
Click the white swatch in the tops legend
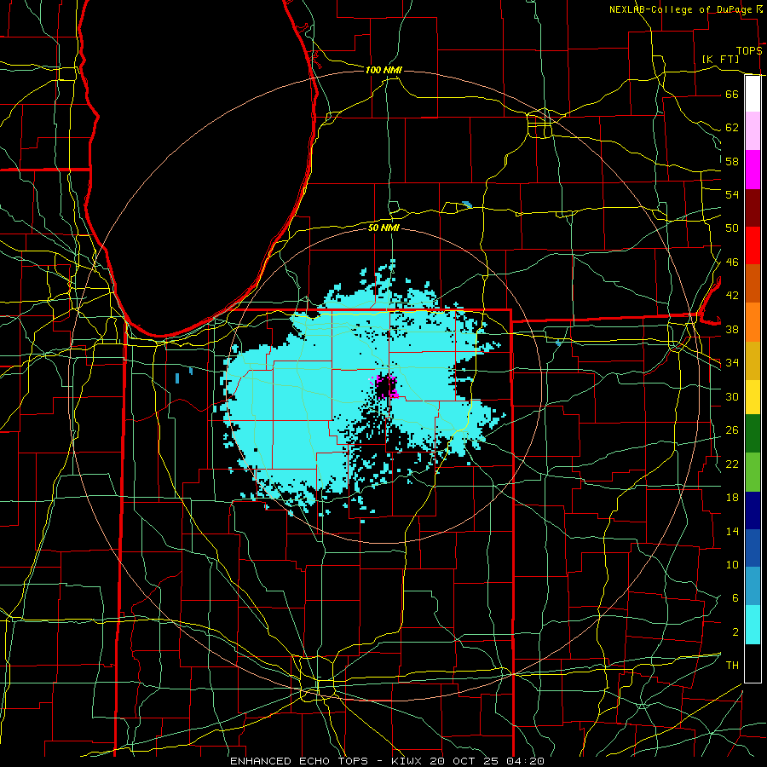tap(753, 94)
